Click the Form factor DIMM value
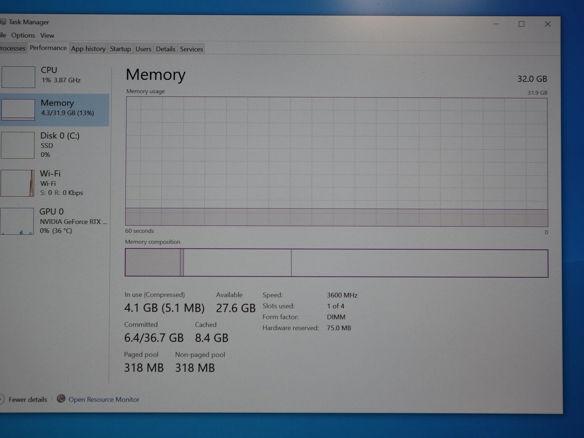Screen dimensions: 584x438 tap(336, 317)
